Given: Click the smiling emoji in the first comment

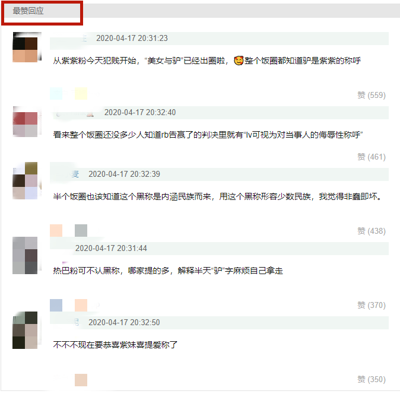Looking at the screenshot, I should pos(239,61).
